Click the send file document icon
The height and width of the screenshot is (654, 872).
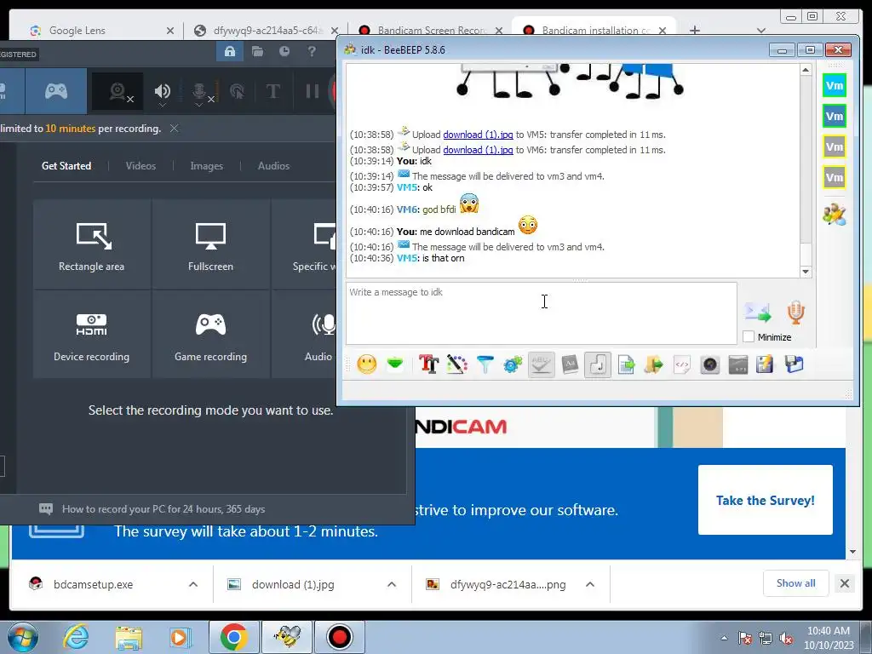(626, 364)
